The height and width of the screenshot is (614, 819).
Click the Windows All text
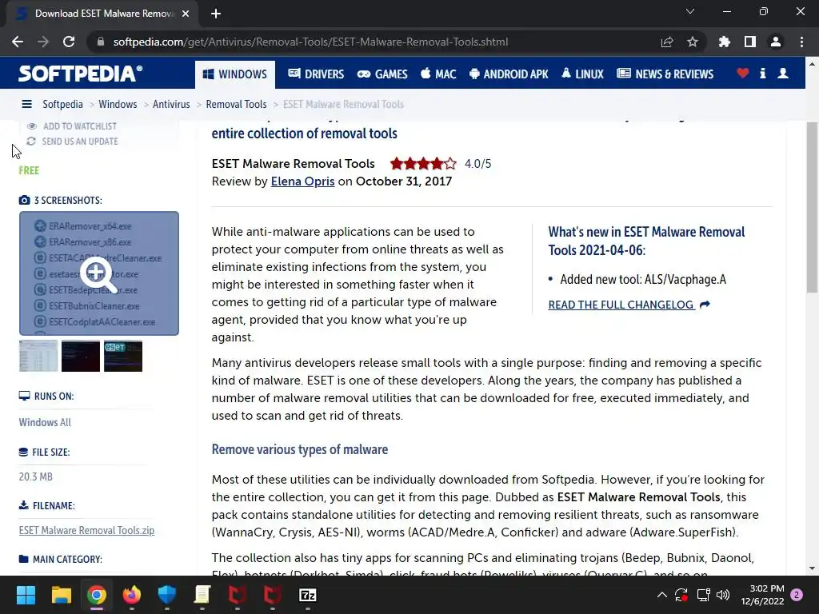click(45, 422)
